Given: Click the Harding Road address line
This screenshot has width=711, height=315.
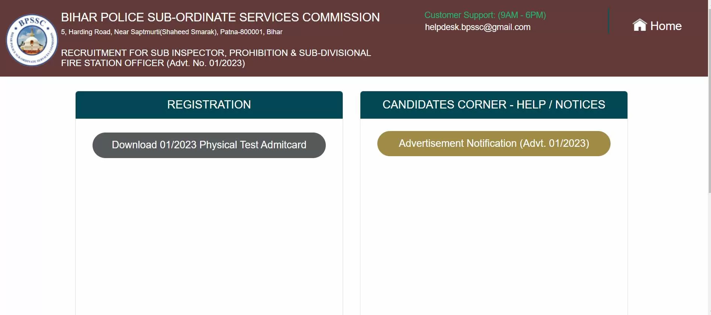Looking at the screenshot, I should coord(172,32).
